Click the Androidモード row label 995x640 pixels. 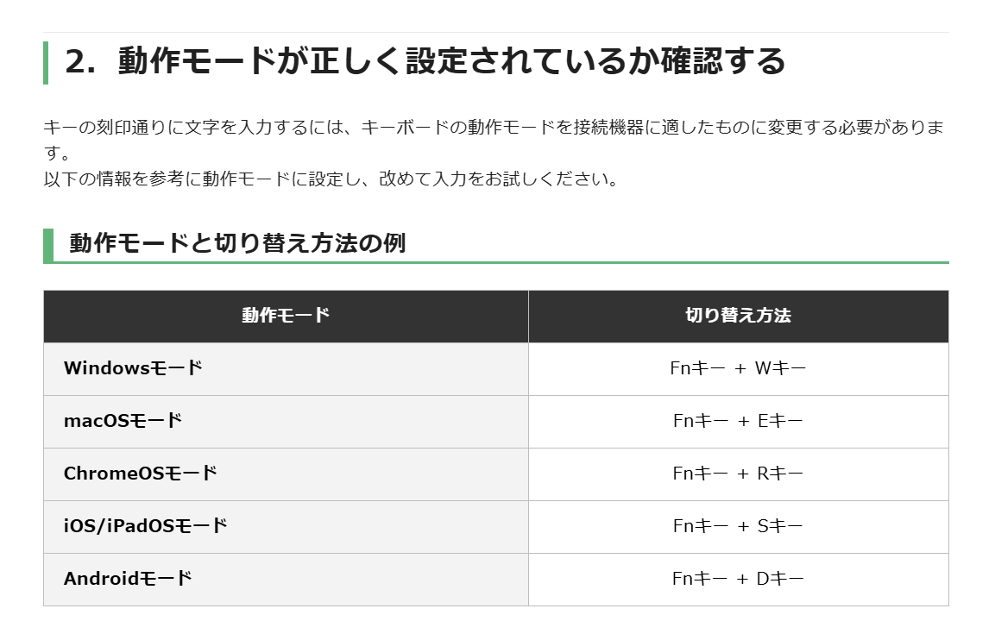click(128, 579)
